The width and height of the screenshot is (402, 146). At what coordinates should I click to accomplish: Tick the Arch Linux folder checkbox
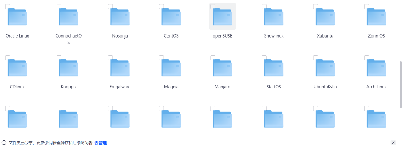(x=366, y=57)
